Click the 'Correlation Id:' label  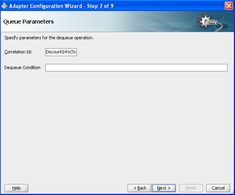(x=18, y=52)
